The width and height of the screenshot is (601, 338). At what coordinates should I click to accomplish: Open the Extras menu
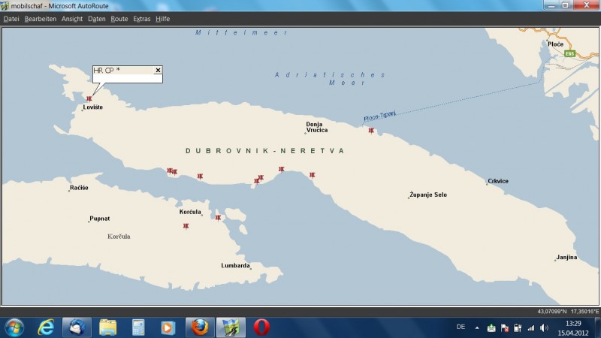click(141, 18)
